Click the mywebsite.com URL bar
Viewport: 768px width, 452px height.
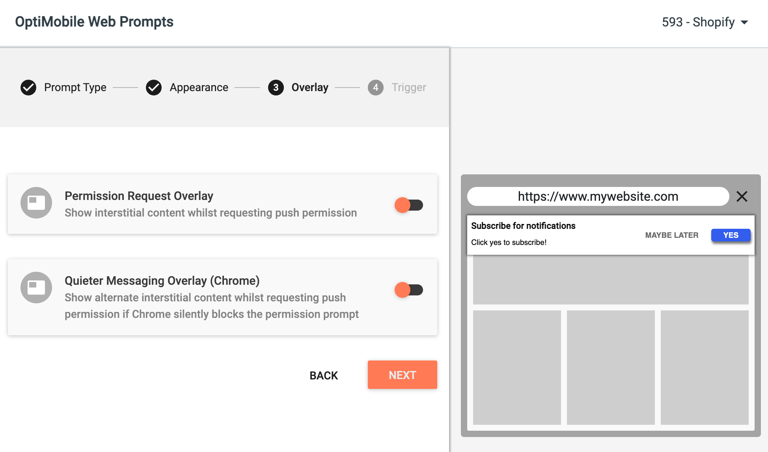(x=598, y=196)
